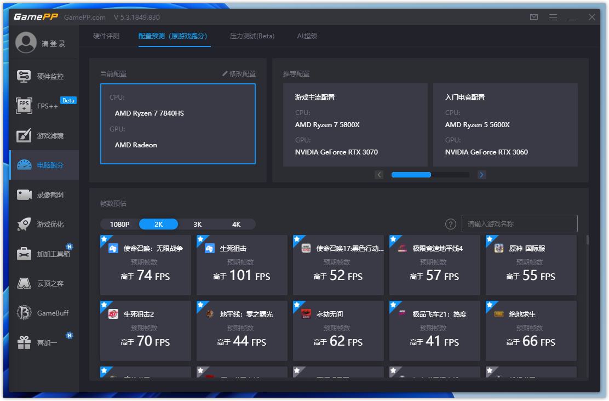609x401 pixels.
Task: Toggle favorite star on 极限竞速地平线4 card
Action: (393, 239)
